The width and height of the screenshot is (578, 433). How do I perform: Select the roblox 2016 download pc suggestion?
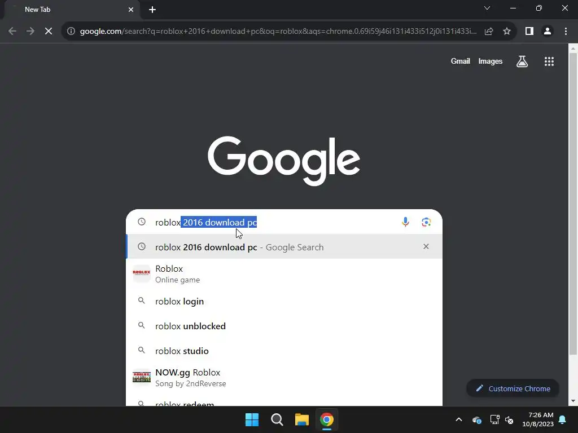click(x=284, y=247)
